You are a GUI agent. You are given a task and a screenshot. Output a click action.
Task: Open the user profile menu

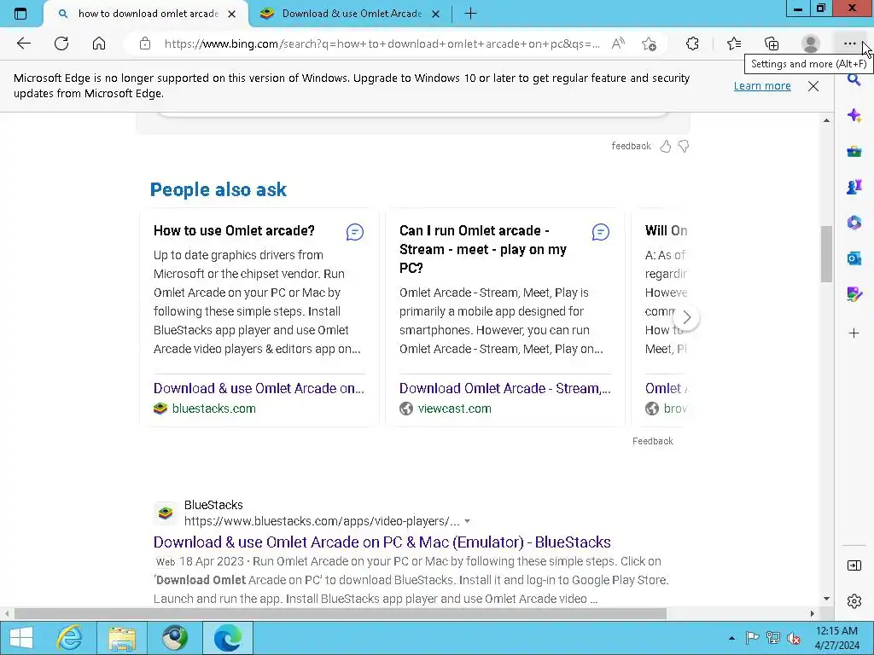pyautogui.click(x=810, y=43)
